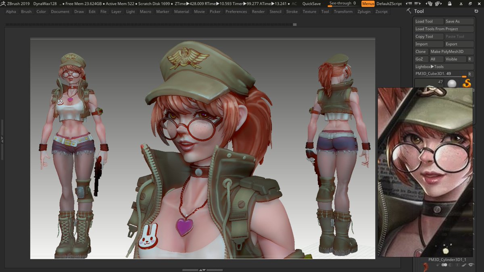Open the File menu

[x=103, y=12]
